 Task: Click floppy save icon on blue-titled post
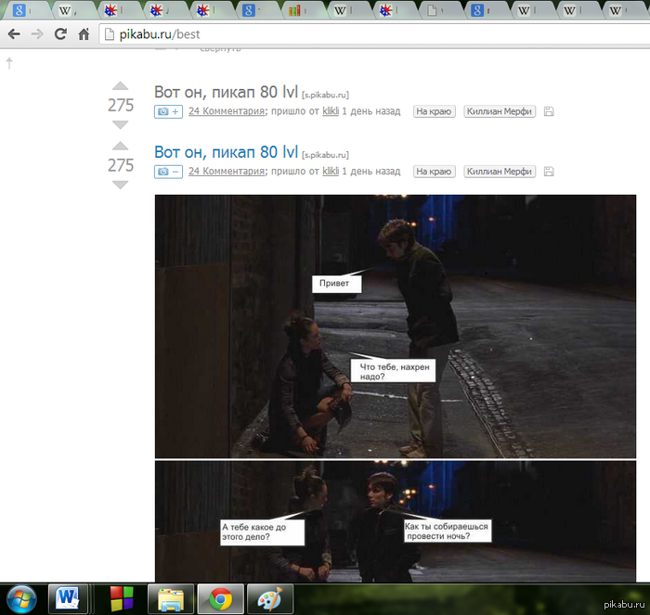[549, 172]
